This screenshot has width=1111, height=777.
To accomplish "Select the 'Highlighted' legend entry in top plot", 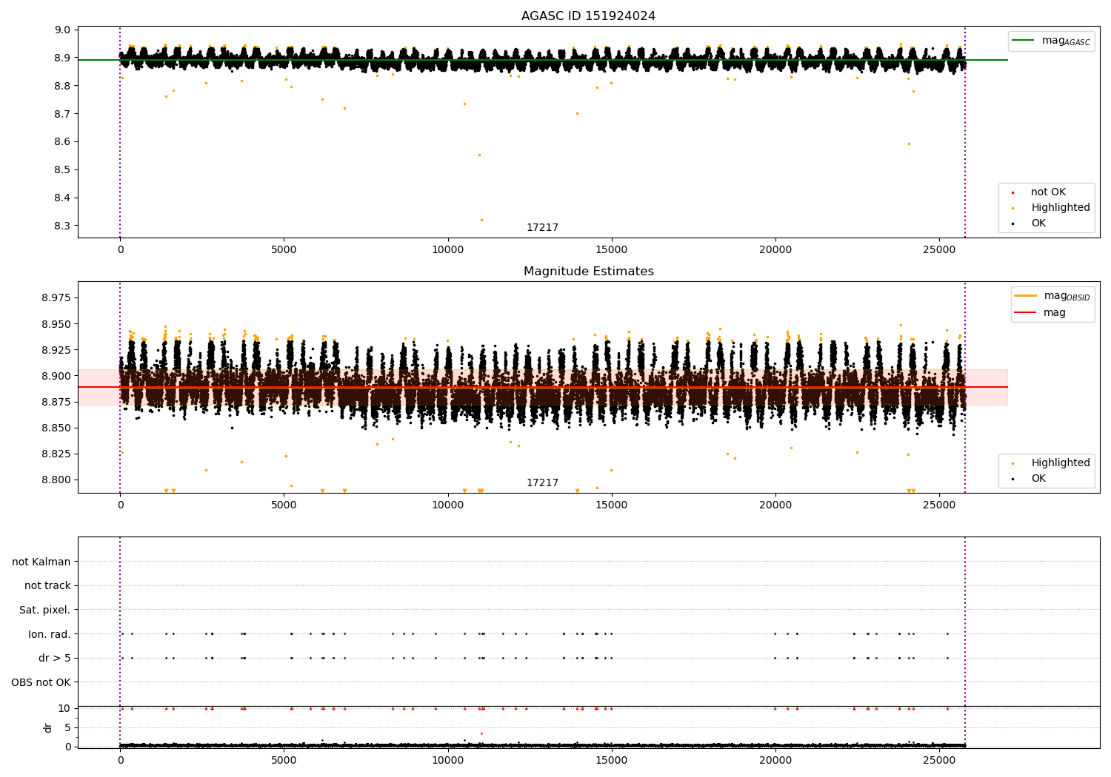I will [1060, 208].
